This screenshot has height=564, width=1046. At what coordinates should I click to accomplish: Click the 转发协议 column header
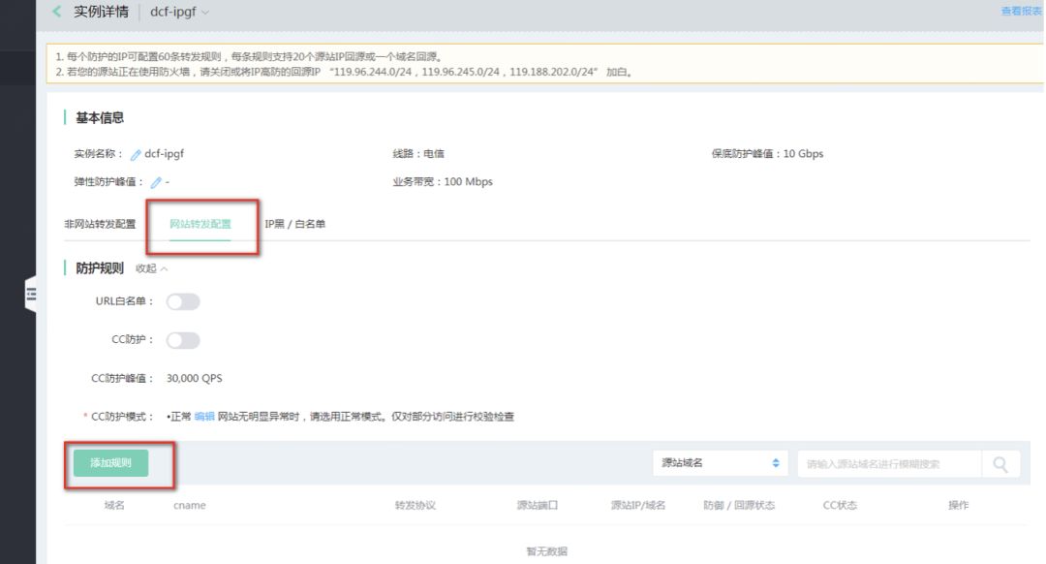tap(415, 505)
